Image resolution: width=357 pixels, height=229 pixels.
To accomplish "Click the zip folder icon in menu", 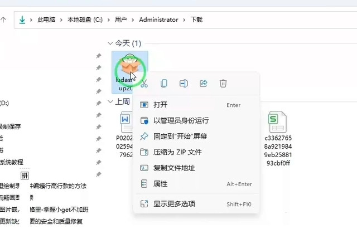I will click(x=144, y=152).
